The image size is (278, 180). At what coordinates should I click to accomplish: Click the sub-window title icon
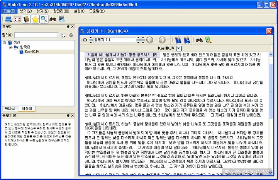tap(83, 31)
